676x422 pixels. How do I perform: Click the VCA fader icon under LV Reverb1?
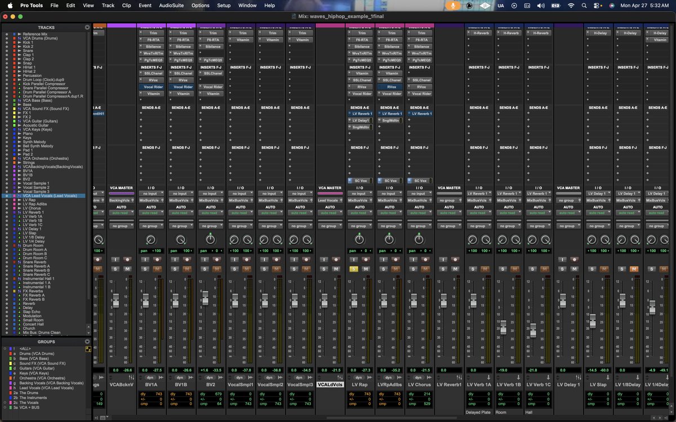click(459, 377)
